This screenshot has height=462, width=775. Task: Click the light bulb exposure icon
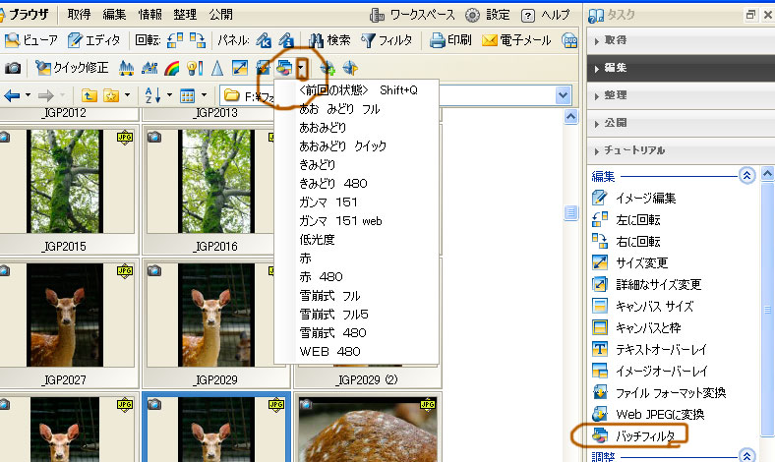coord(195,68)
